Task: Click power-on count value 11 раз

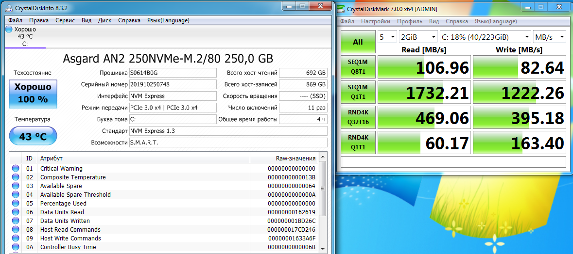Action: [303, 108]
